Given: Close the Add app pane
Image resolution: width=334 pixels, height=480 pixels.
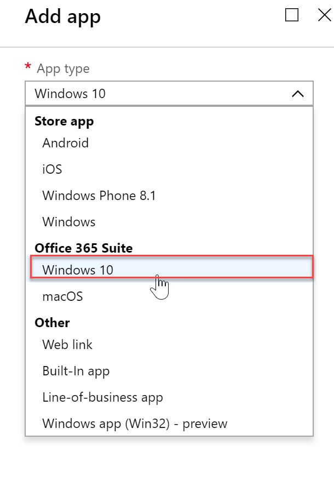Looking at the screenshot, I should pyautogui.click(x=325, y=15).
